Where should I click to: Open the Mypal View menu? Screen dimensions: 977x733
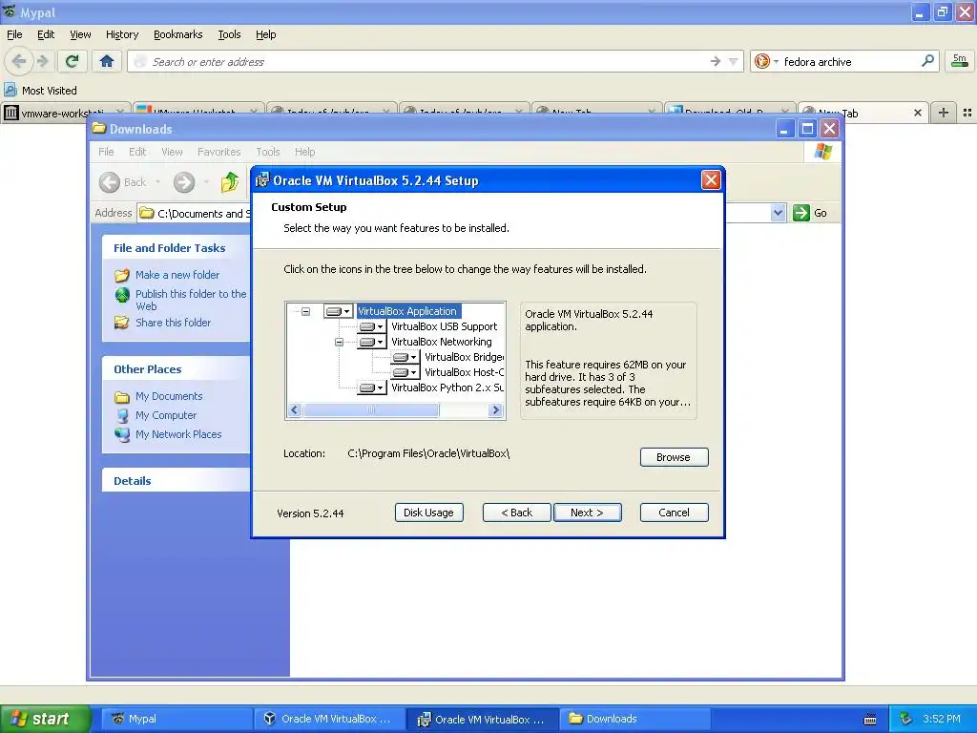pos(80,34)
